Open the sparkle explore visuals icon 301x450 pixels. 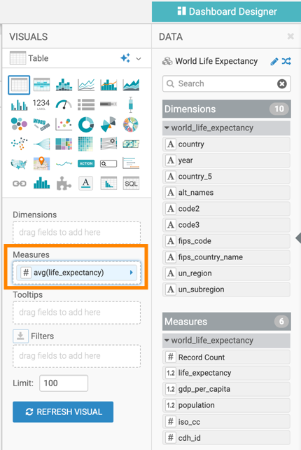[125, 58]
